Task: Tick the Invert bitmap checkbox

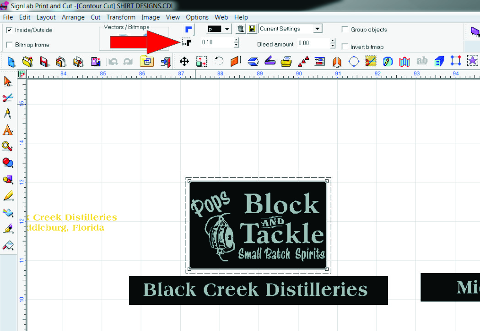Action: coord(345,47)
